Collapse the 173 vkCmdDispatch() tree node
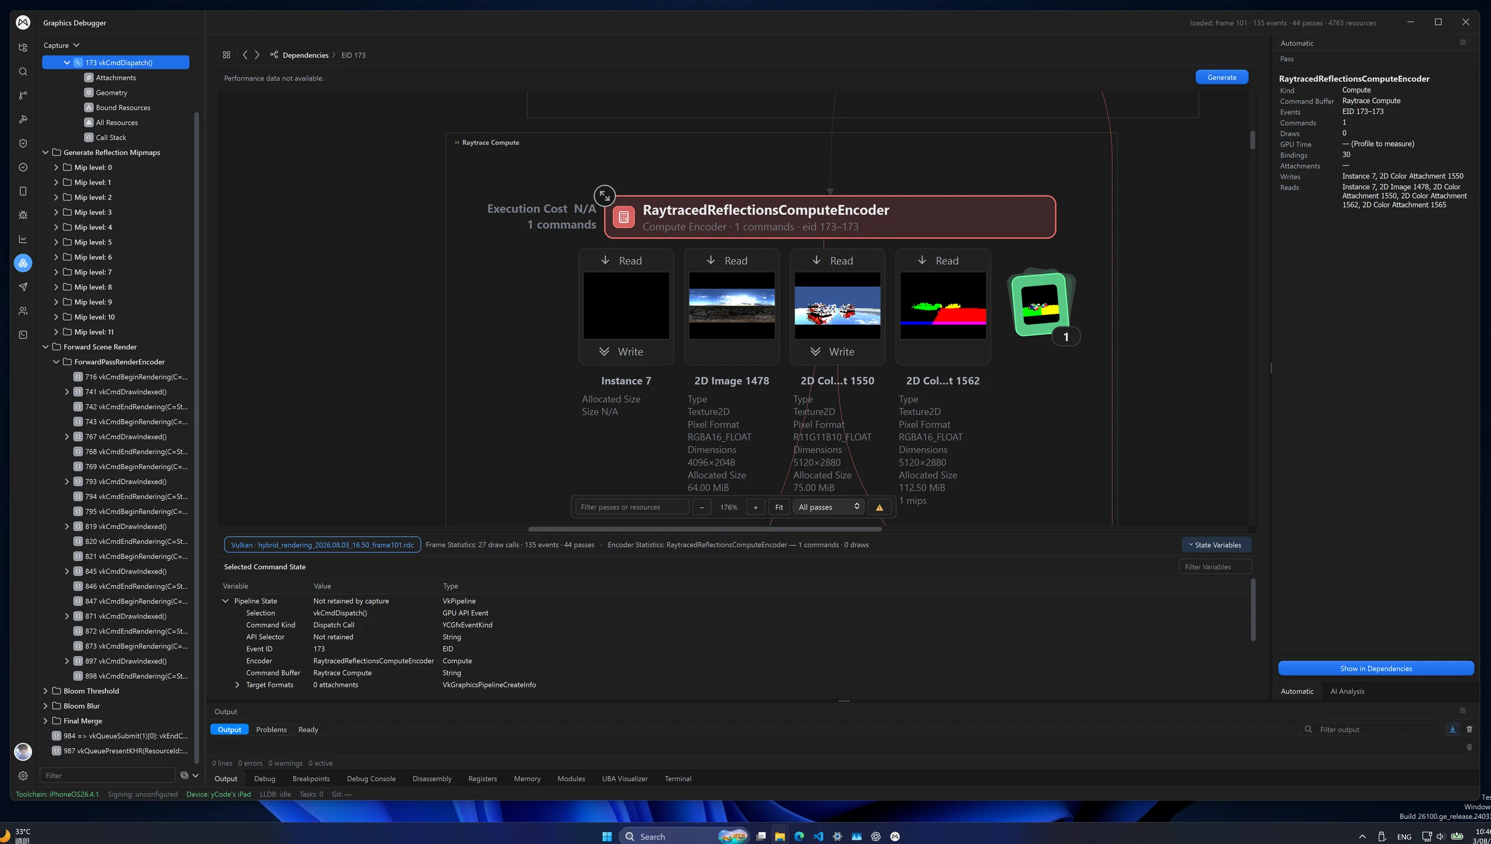 pos(67,62)
